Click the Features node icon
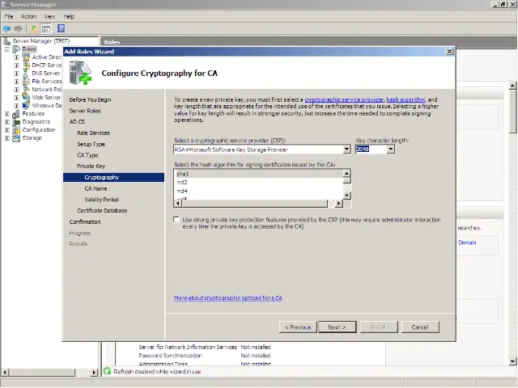Image resolution: width=518 pixels, height=388 pixels. click(x=17, y=114)
